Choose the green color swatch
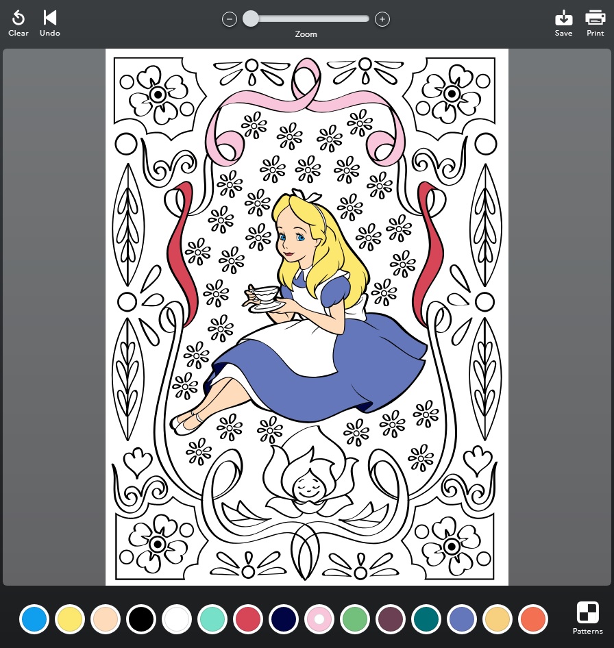614x648 pixels. pos(355,619)
